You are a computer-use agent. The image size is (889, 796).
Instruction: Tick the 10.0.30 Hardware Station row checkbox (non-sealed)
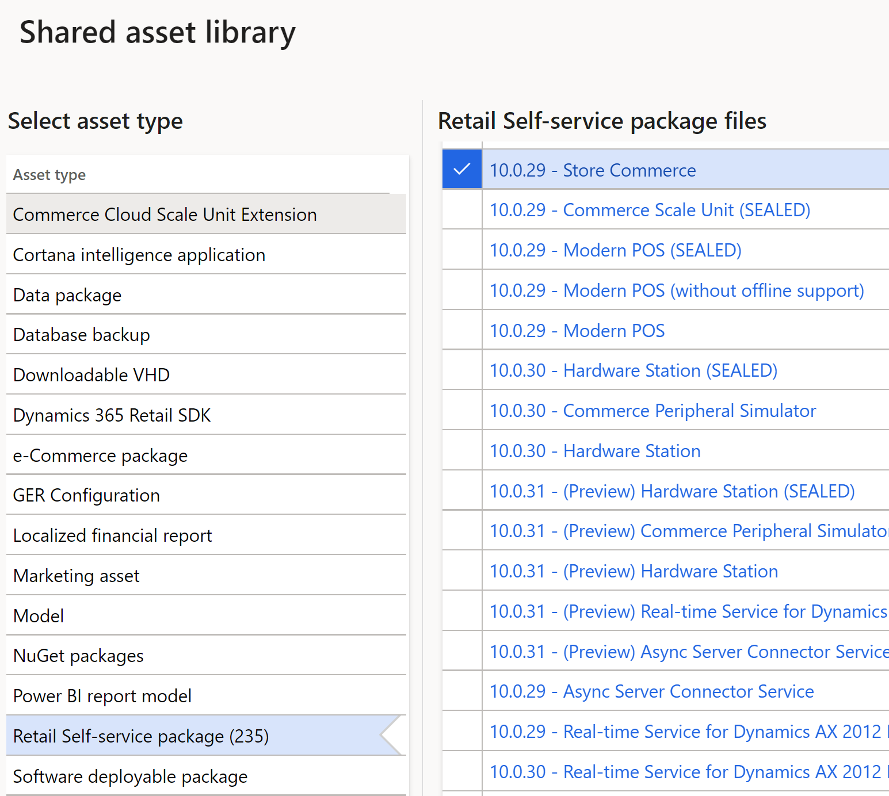pos(462,450)
